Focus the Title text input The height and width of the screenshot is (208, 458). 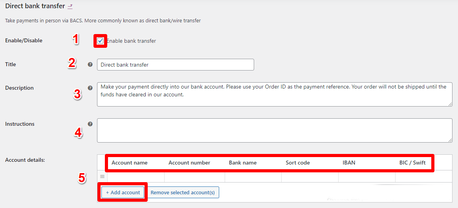click(175, 65)
